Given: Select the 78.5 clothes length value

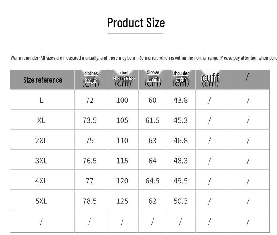Looking at the screenshot, I should [x=90, y=201].
